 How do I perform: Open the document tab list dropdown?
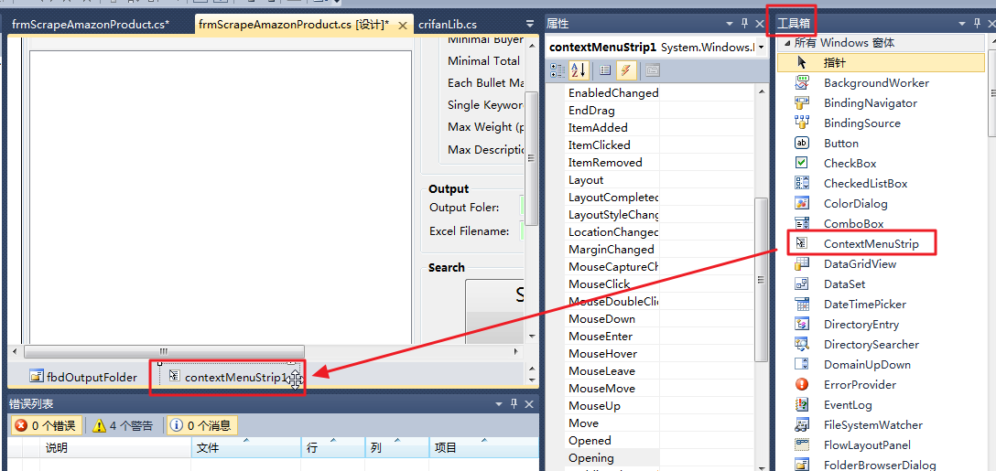530,24
